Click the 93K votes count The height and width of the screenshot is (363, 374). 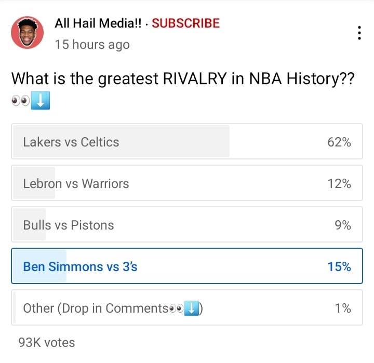(x=46, y=343)
